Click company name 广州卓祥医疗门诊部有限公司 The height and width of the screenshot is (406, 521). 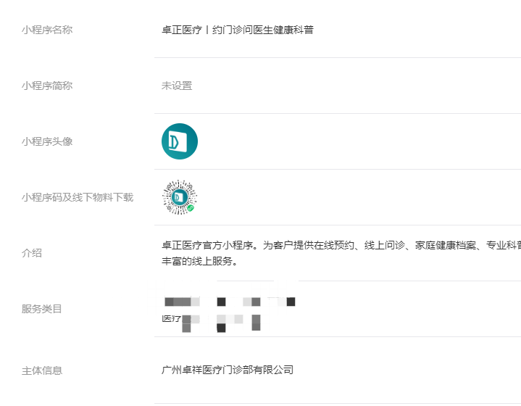click(228, 370)
